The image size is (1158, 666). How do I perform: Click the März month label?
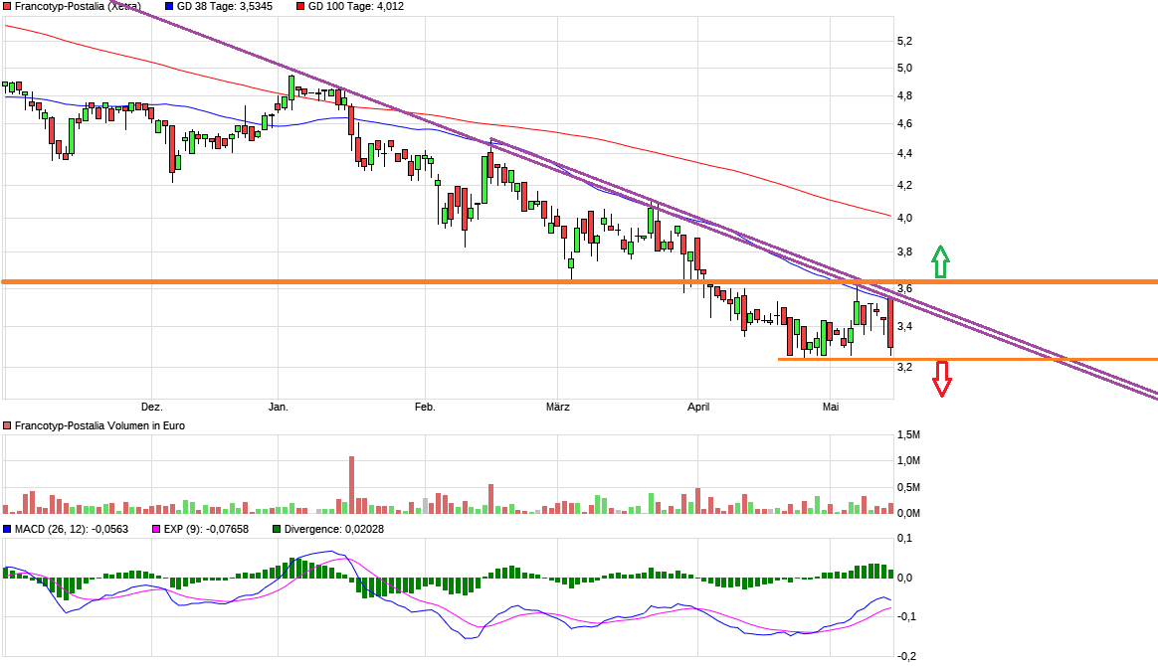point(557,407)
